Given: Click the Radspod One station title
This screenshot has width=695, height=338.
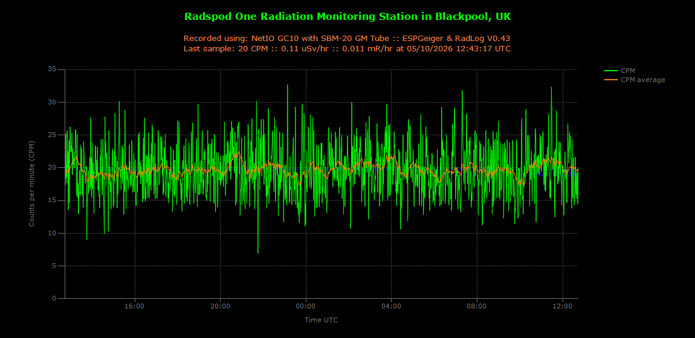Looking at the screenshot, I should (347, 16).
